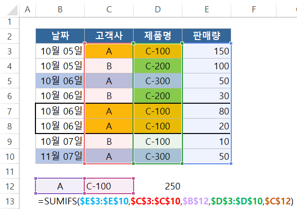
Task: Select date cell in row 5
Action: [x=60, y=81]
